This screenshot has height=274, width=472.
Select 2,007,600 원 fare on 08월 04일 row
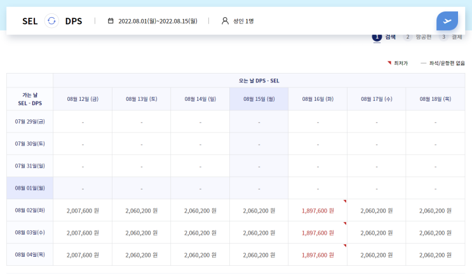click(x=83, y=255)
